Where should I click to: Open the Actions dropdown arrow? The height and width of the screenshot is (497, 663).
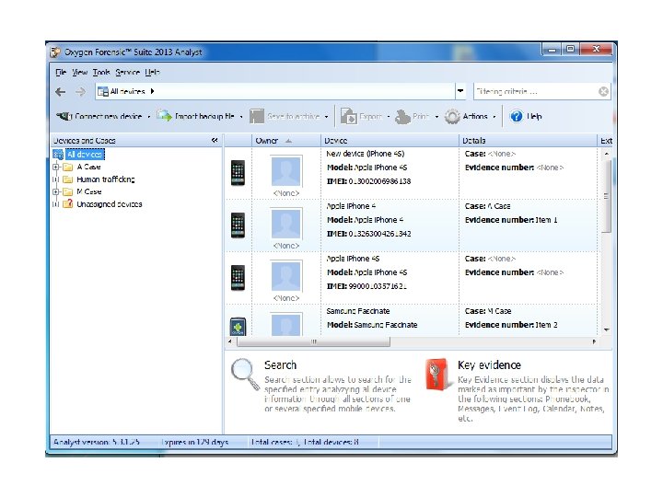click(x=494, y=117)
